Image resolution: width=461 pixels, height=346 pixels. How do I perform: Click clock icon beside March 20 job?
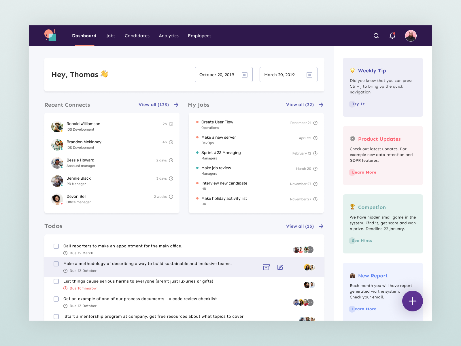click(x=315, y=169)
